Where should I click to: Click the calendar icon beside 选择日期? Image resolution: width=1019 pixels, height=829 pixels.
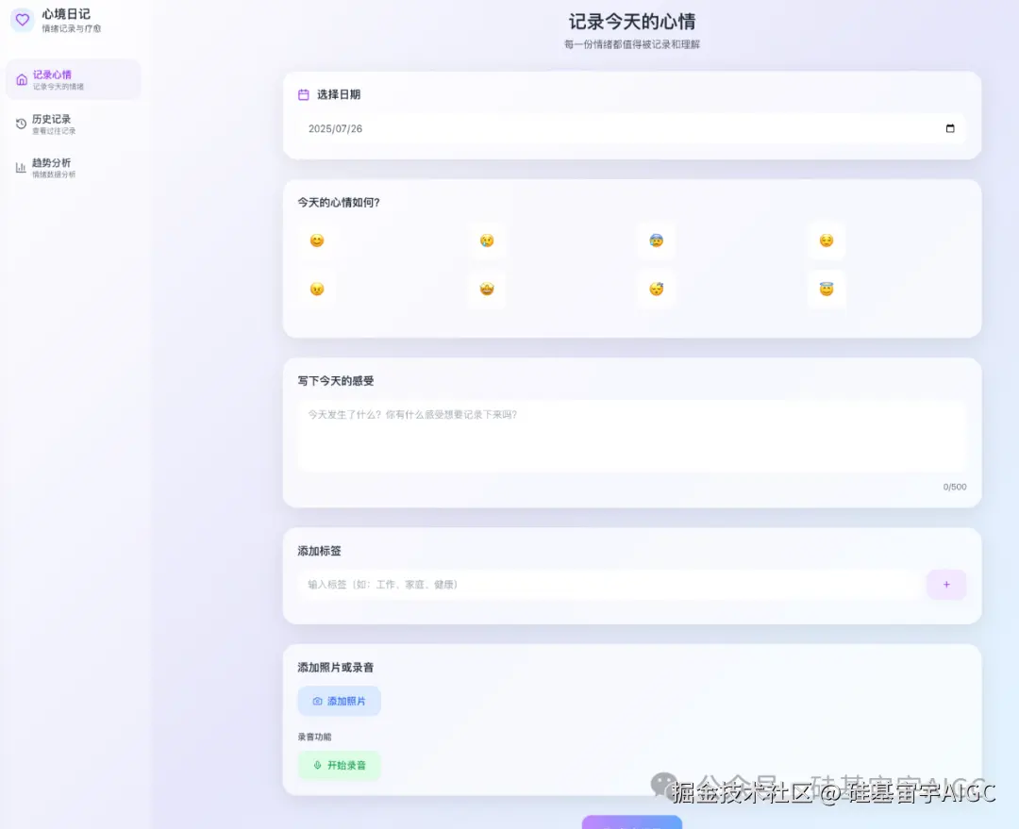pos(301,94)
